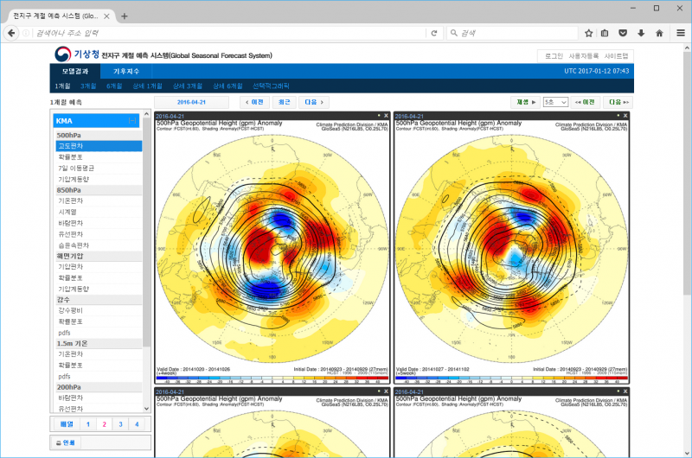Switch to the 기후지수 tab
The width and height of the screenshot is (692, 458).
click(126, 72)
